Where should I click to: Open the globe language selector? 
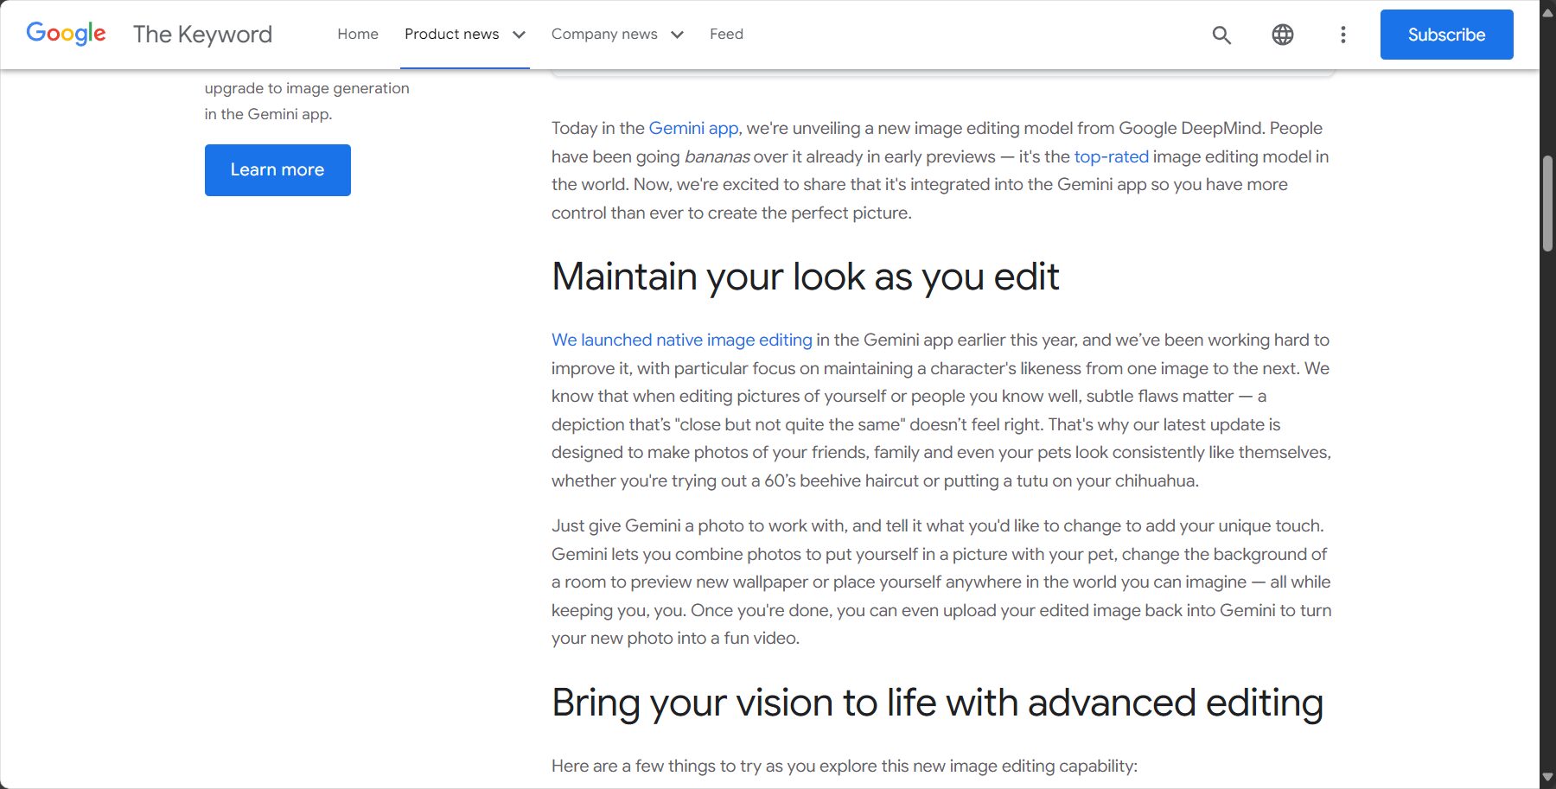(1283, 35)
